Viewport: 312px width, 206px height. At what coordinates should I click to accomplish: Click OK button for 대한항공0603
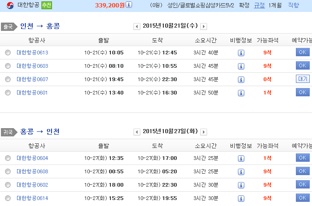coord(303,65)
